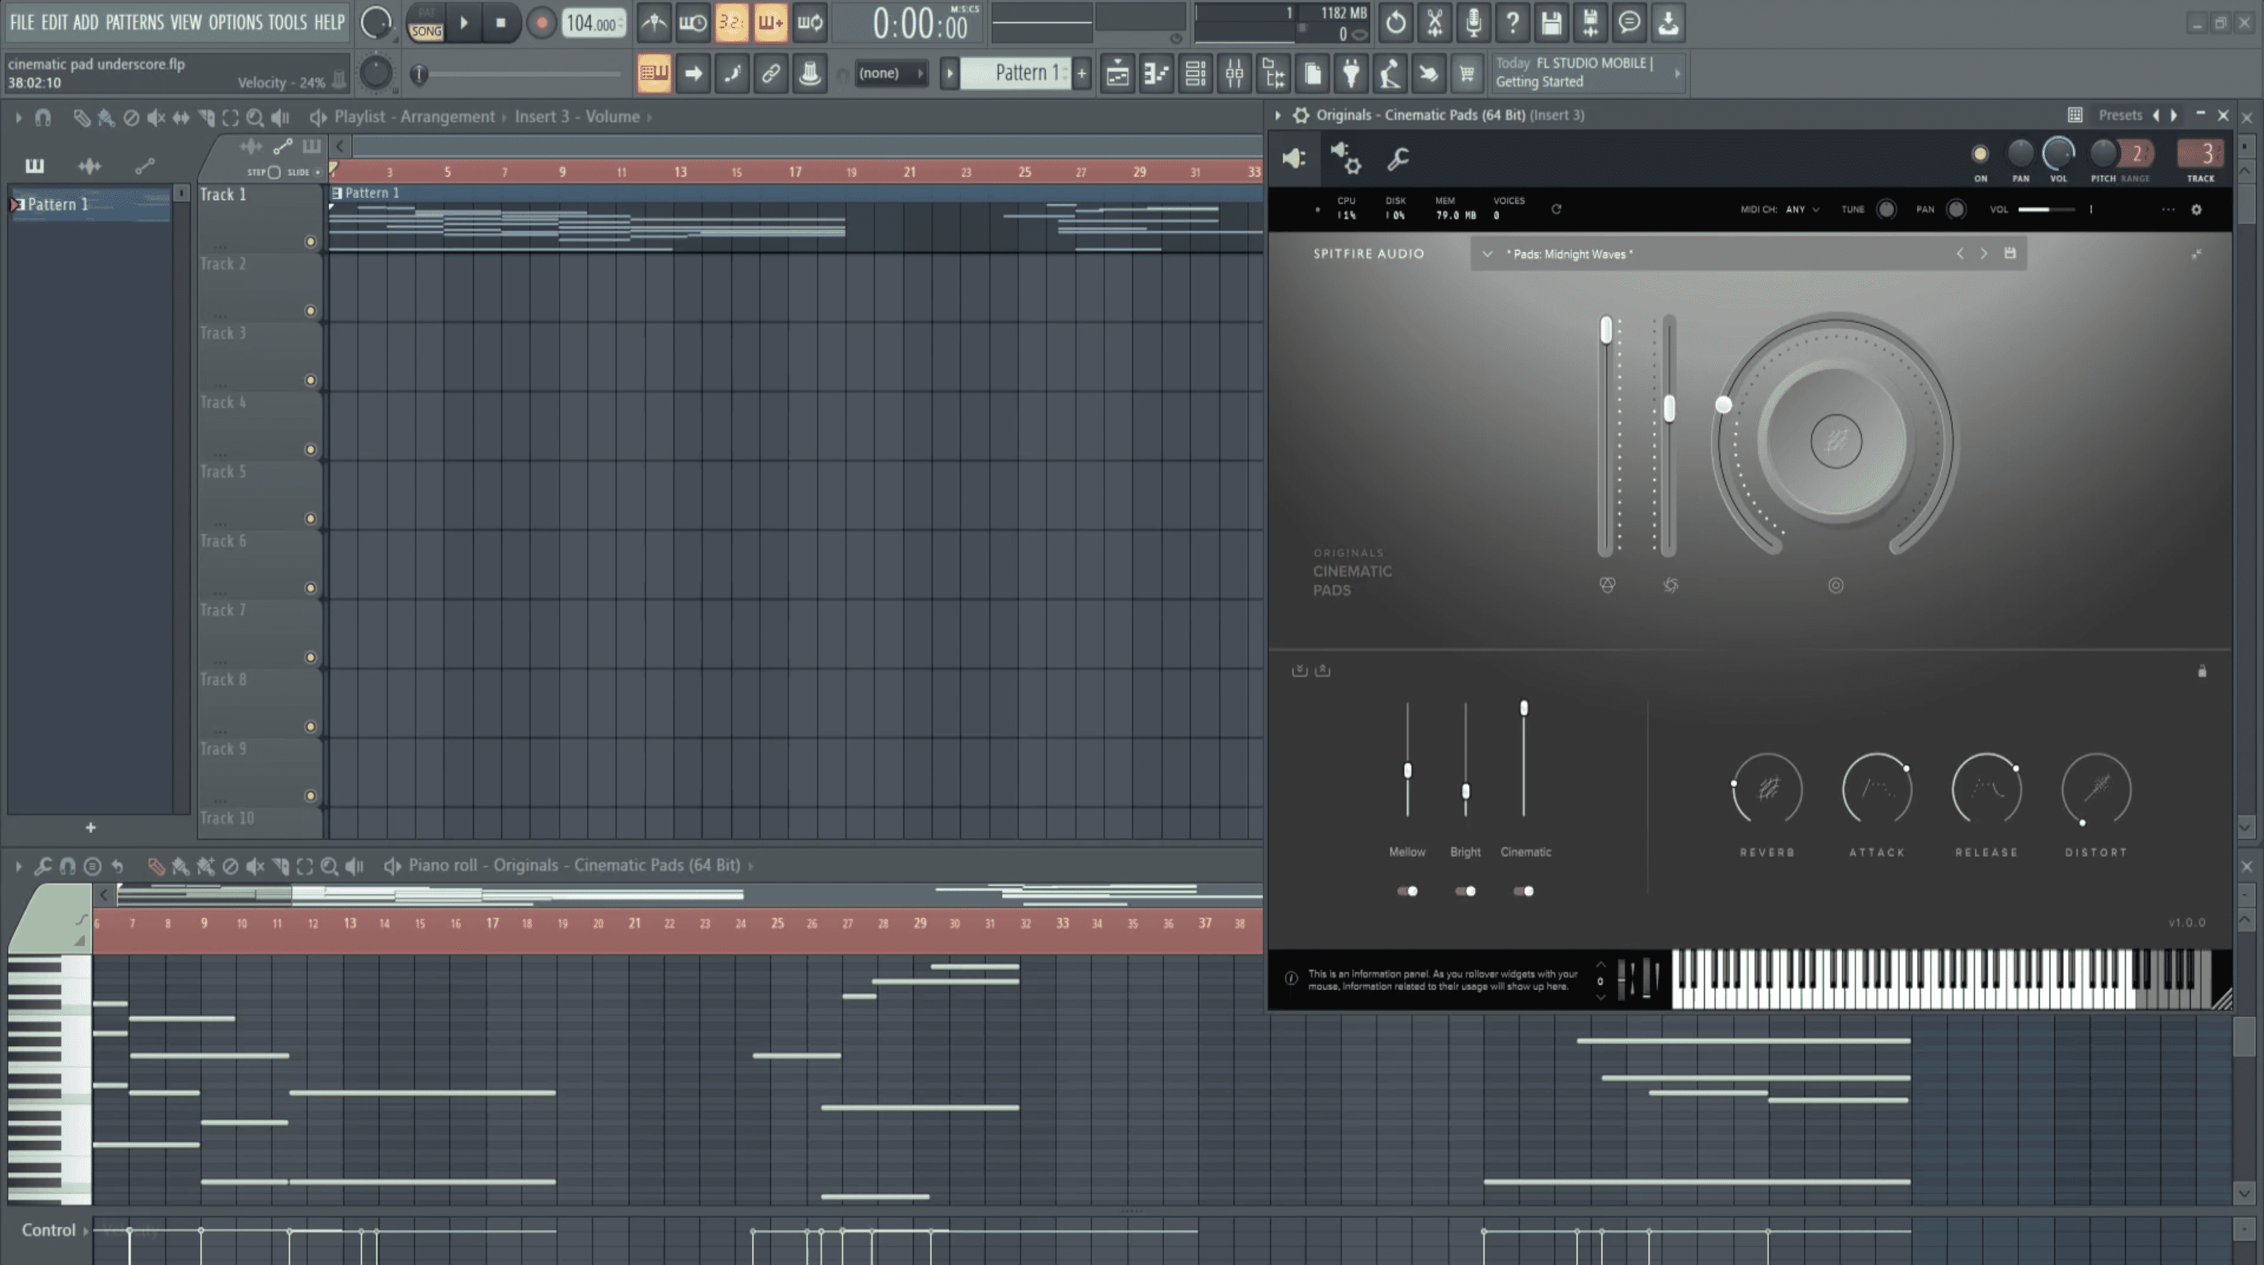Toggle the switch under Bright

point(1465,892)
